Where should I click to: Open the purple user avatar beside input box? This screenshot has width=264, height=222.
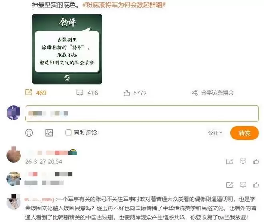(14, 113)
